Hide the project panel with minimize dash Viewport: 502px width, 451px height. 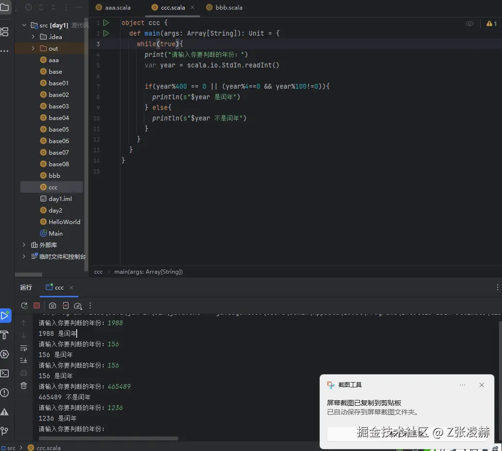tap(79, 7)
